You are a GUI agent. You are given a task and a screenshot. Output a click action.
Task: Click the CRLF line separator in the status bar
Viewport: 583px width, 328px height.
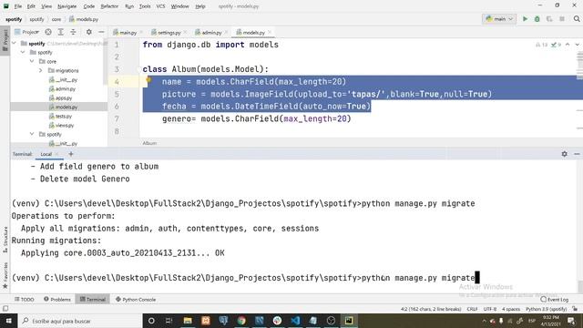[x=472, y=309]
